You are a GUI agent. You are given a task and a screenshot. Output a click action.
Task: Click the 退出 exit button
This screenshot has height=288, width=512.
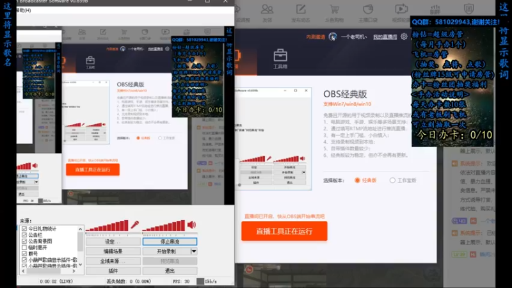point(170,271)
